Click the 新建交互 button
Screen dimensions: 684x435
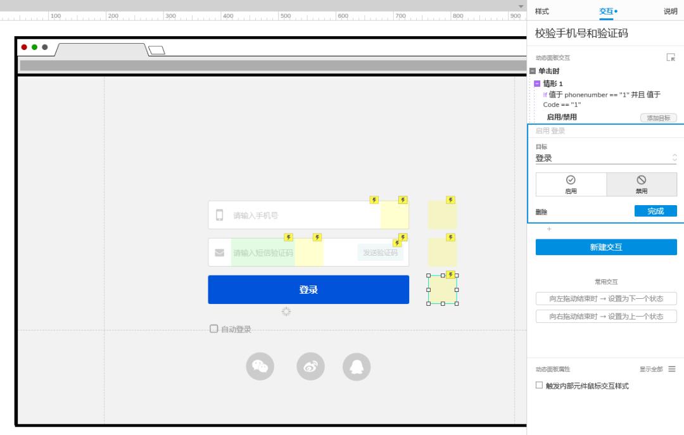606,247
